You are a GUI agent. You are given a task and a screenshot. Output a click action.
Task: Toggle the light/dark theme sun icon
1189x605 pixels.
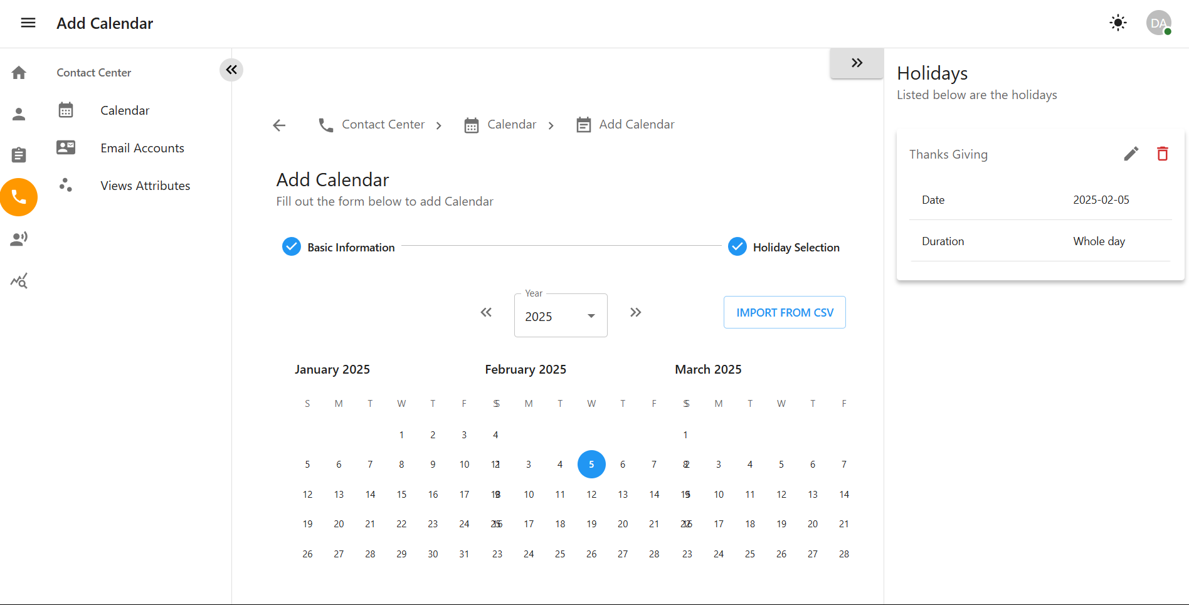[x=1118, y=23]
